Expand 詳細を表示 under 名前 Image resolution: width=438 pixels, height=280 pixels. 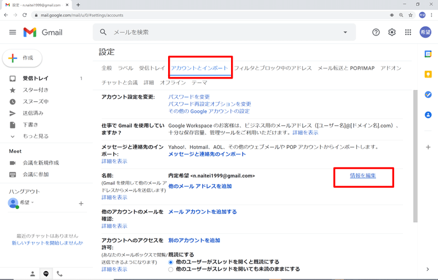coord(114,197)
